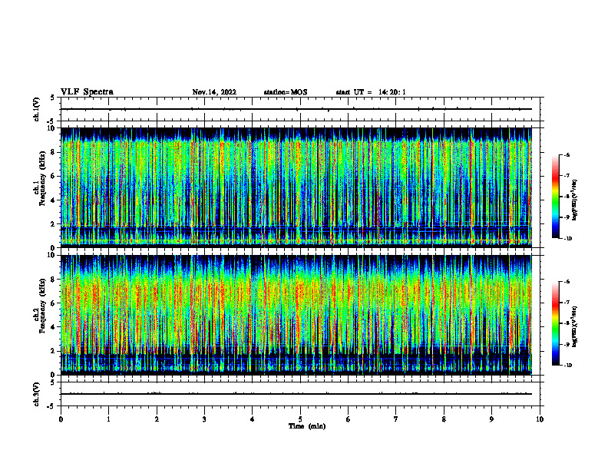
Task: Click time axis tick label "9"
Action: pos(491,419)
